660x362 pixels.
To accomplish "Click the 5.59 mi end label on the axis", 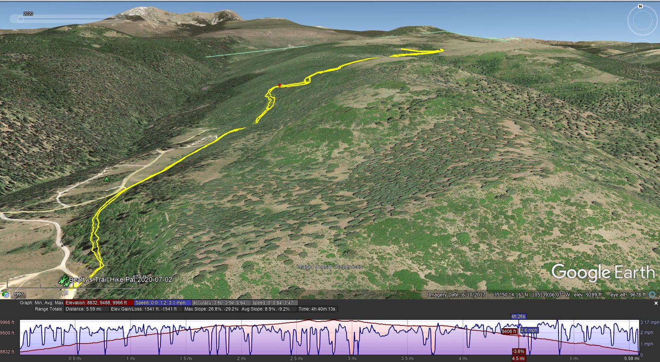I will (x=632, y=358).
